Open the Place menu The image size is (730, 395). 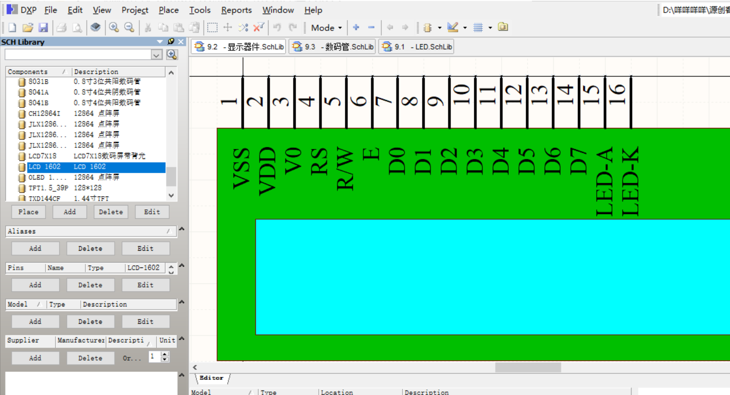168,10
